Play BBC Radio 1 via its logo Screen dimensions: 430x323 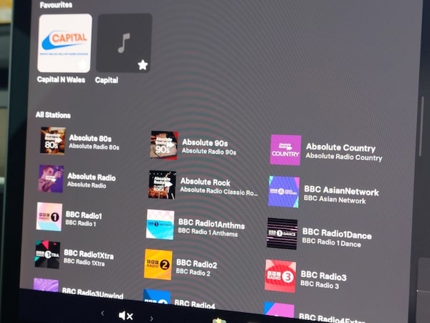[49, 216]
